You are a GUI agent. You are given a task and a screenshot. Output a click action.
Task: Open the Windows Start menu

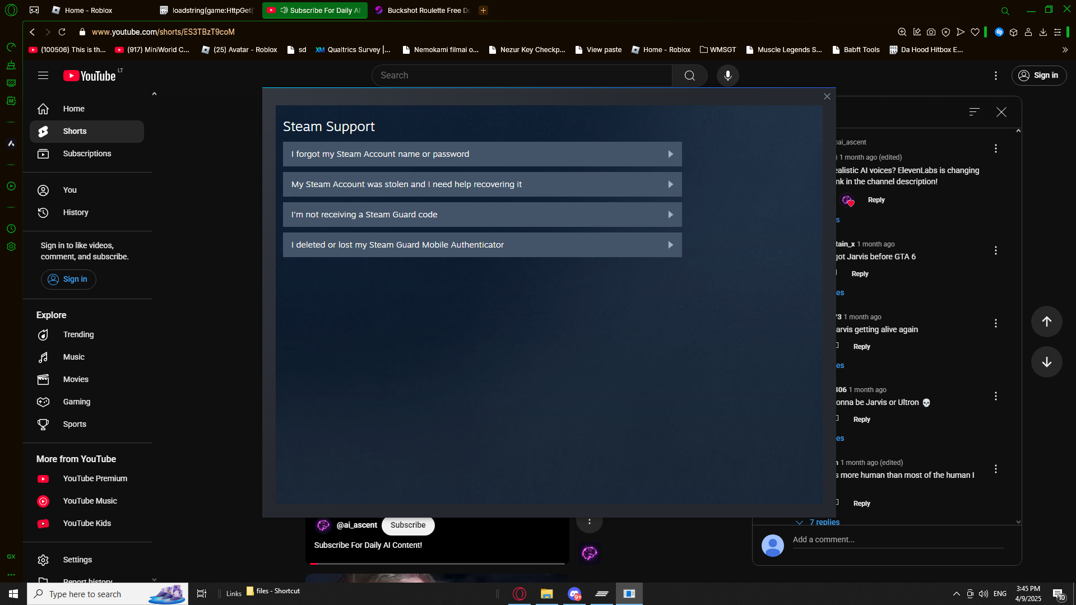[x=13, y=594]
